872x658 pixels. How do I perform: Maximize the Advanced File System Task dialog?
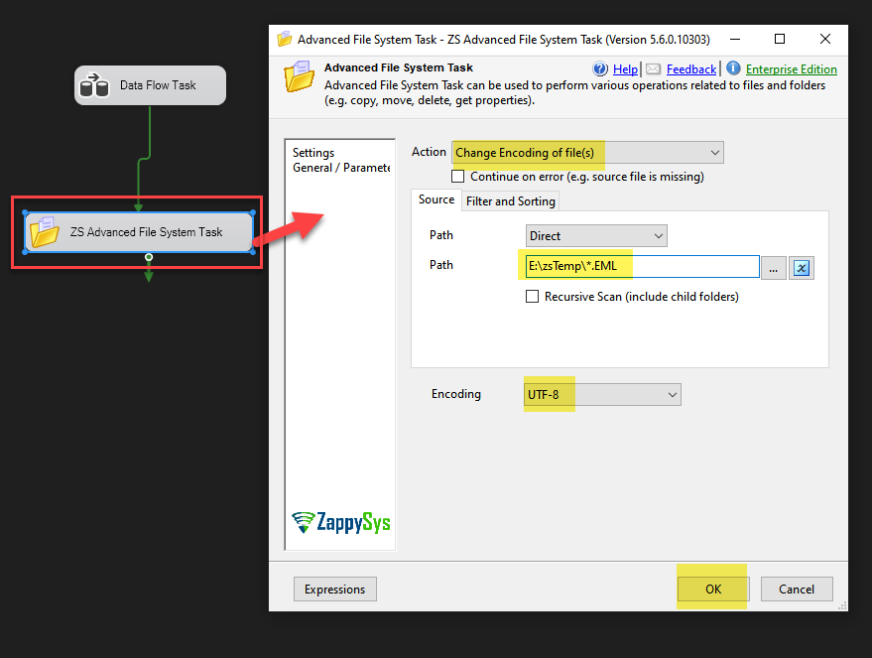780,39
